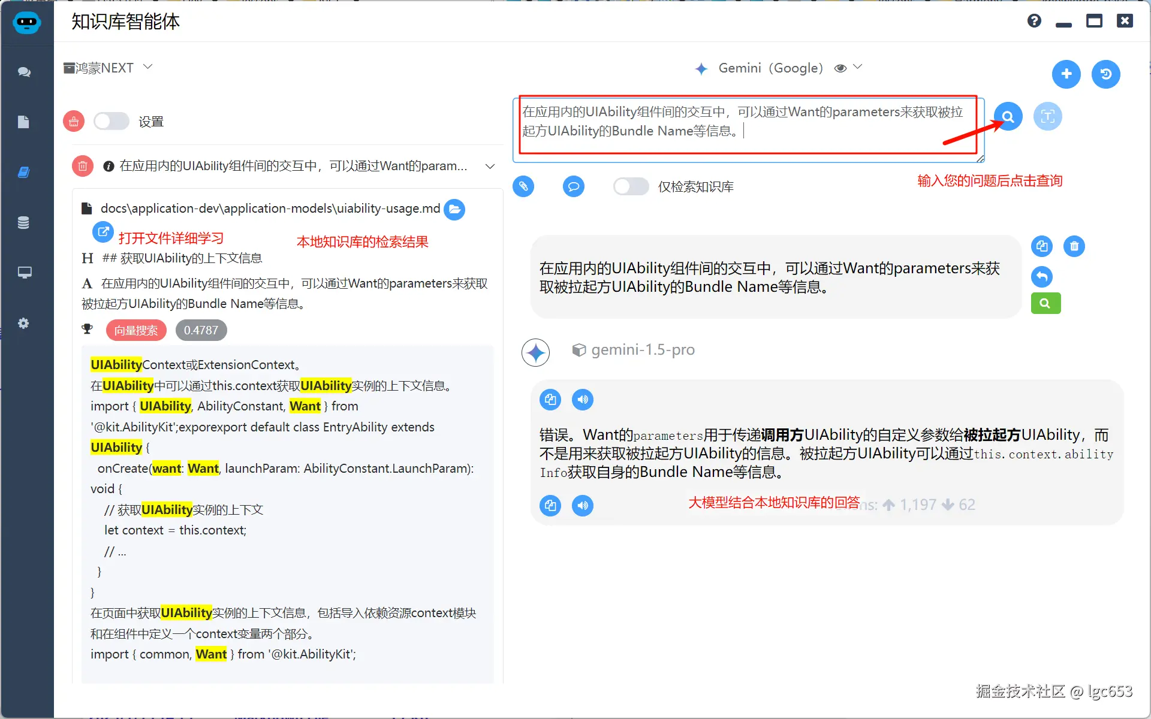
Task: Collapse the search result entry with the chevron
Action: [490, 166]
